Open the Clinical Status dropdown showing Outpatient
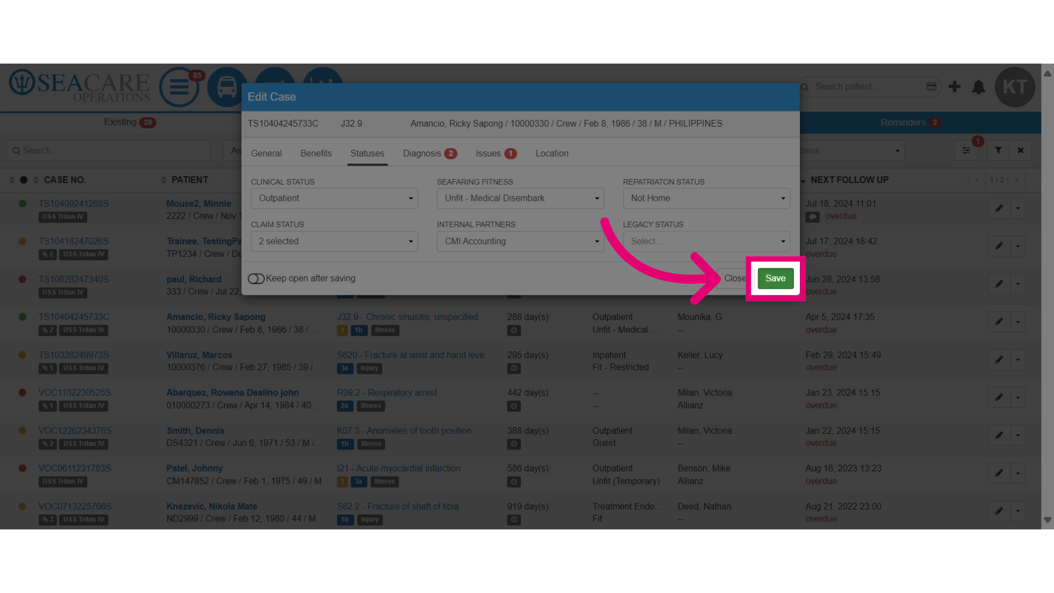Image resolution: width=1054 pixels, height=593 pixels. [334, 198]
